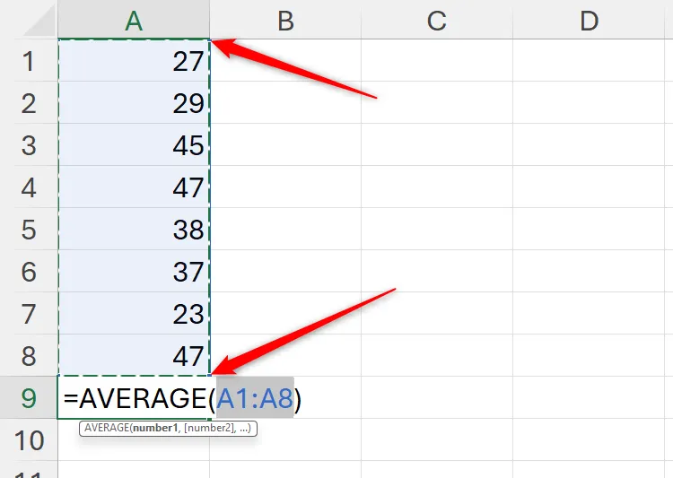Select row 9 header
Screen dimensions: 673x478
point(29,397)
